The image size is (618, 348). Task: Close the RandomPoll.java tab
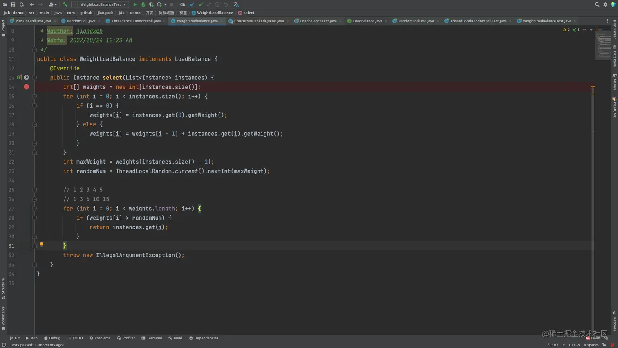click(x=99, y=21)
